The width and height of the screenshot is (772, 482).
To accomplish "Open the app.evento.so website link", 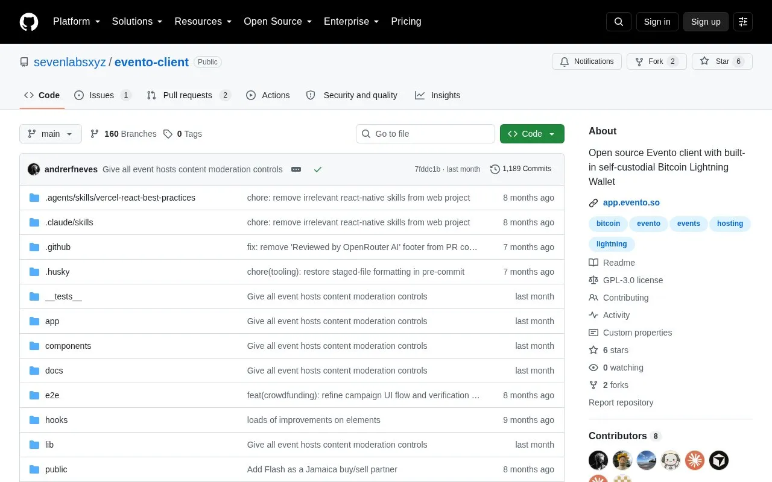I will [631, 203].
